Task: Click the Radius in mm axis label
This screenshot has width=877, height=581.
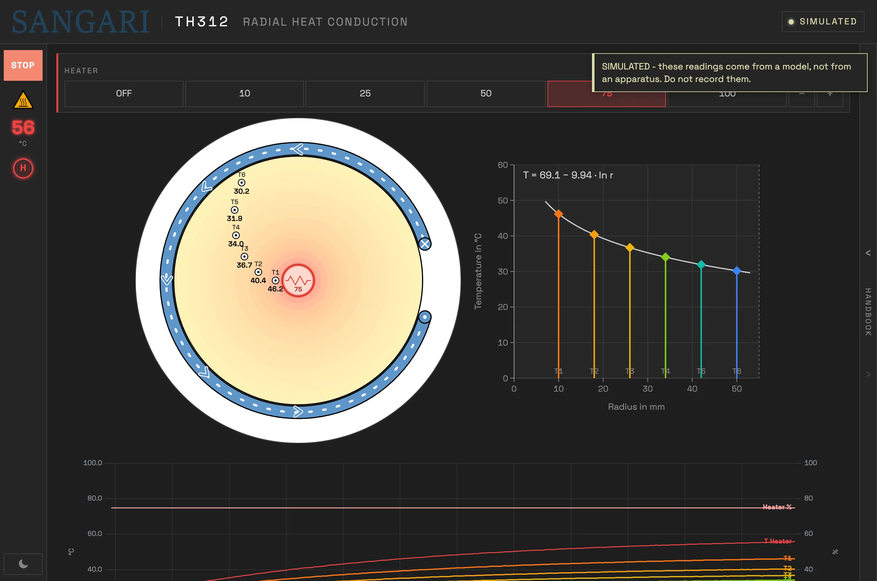Action: tap(636, 407)
